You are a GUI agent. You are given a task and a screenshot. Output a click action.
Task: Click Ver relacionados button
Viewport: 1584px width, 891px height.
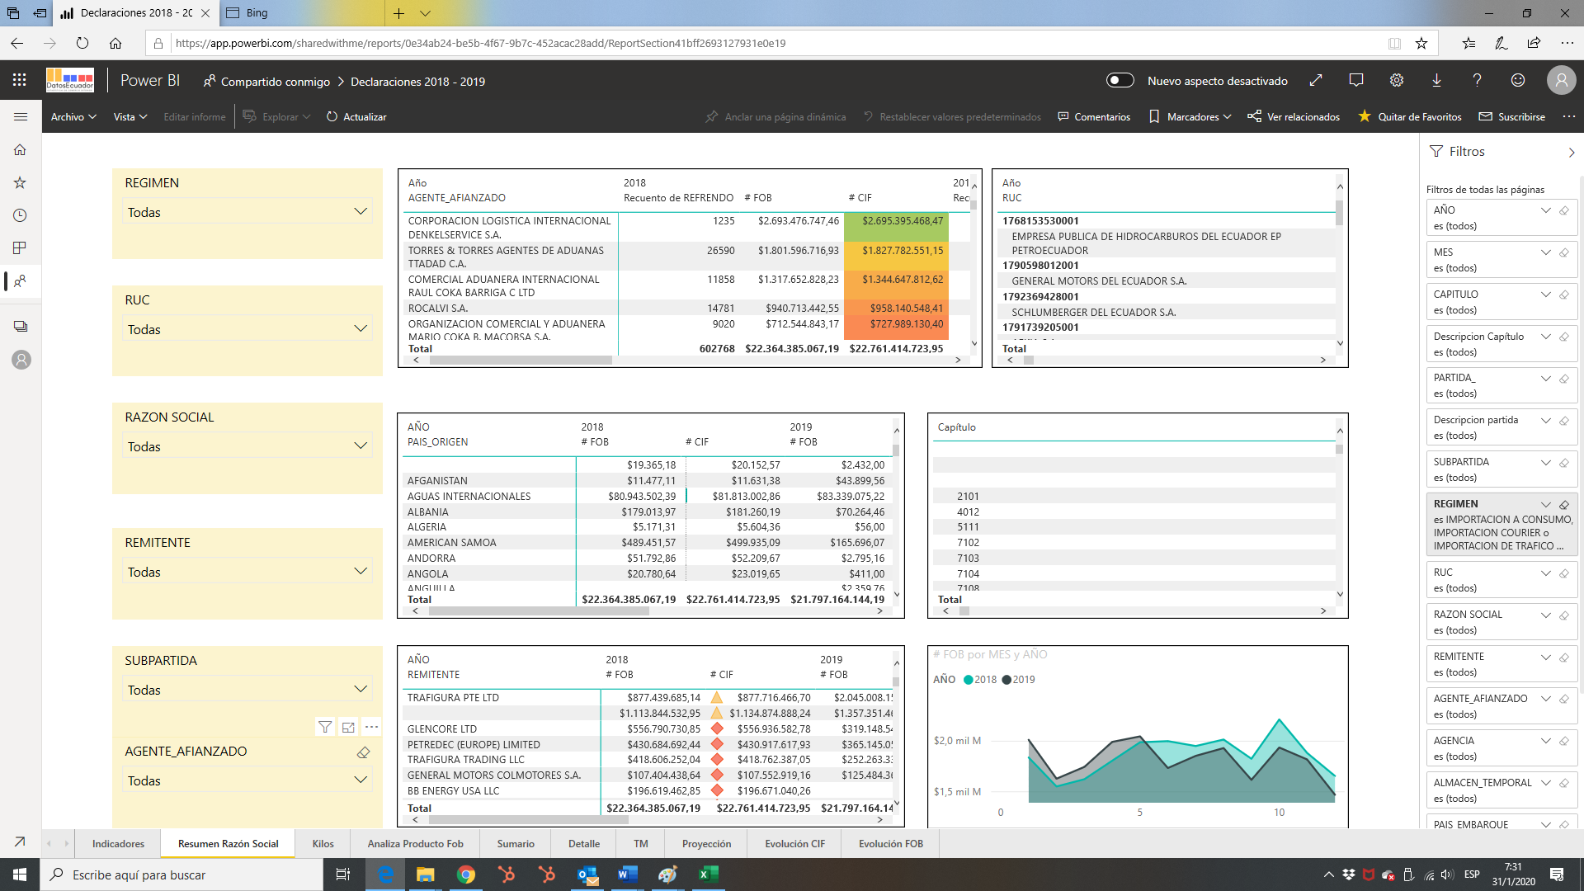click(x=1294, y=116)
